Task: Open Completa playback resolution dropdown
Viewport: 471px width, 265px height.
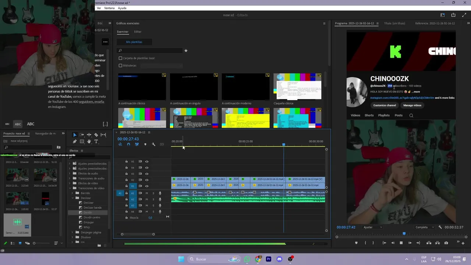Action: (x=425, y=227)
